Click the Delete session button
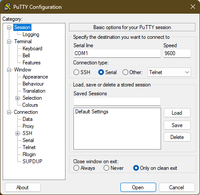The height and width of the screenshot is (195, 200). (x=177, y=137)
